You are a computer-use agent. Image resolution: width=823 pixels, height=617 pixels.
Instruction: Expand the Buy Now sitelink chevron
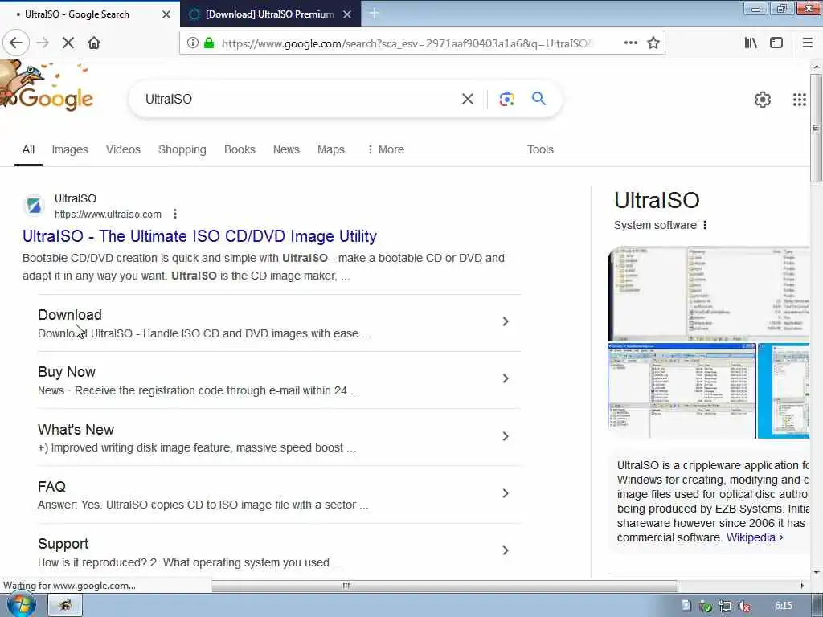click(x=506, y=378)
